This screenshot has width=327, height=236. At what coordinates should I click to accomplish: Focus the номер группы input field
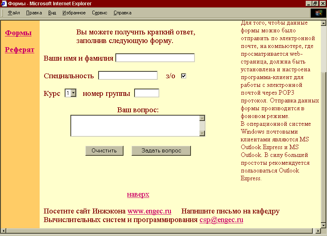(x=147, y=93)
